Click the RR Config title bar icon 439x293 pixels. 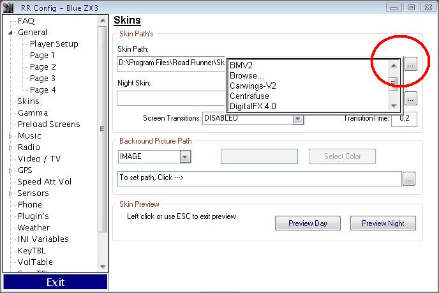pyautogui.click(x=8, y=7)
